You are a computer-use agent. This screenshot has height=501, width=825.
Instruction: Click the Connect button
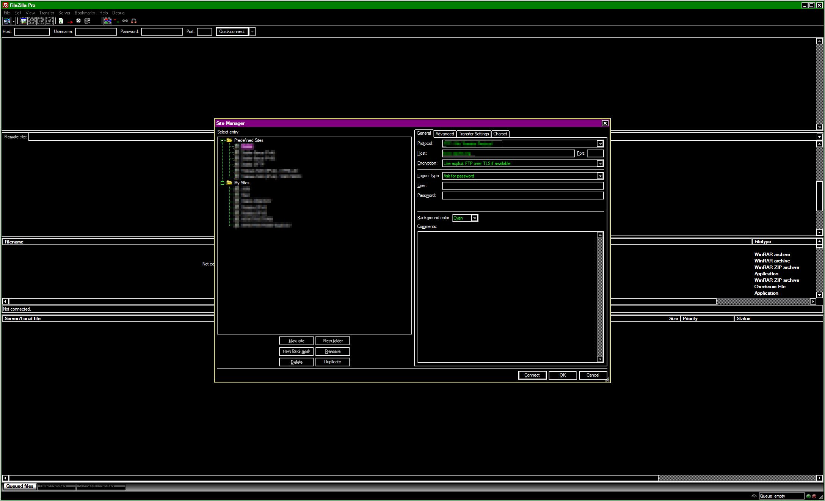tap(532, 375)
